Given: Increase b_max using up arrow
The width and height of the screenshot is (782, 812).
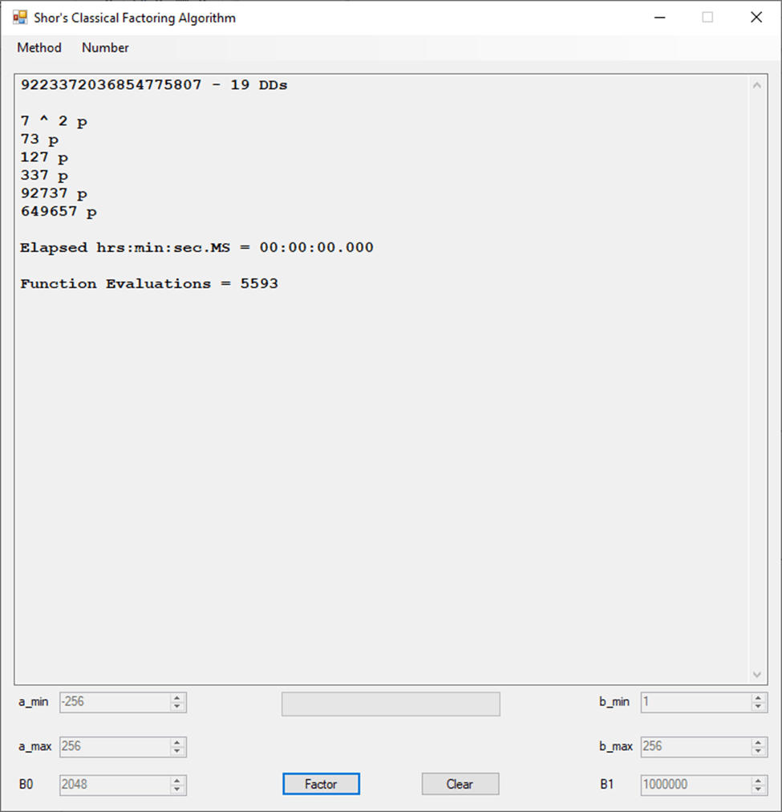Looking at the screenshot, I should [x=758, y=742].
